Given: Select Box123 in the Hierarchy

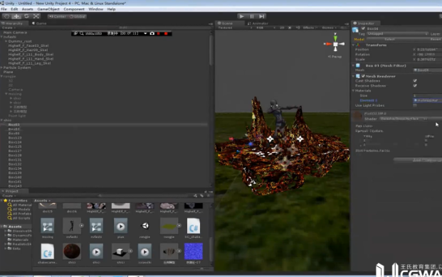Looking at the screenshot, I should tap(15, 138).
